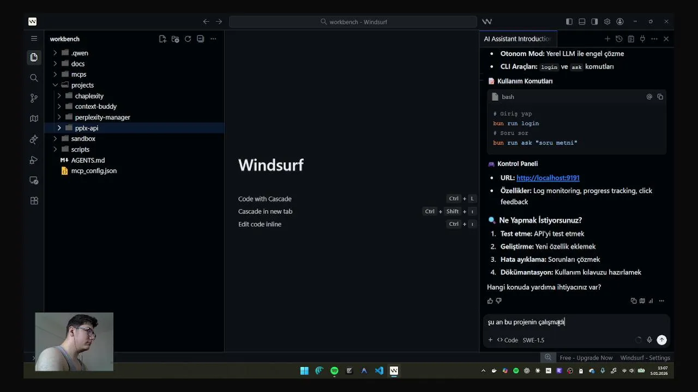Select the AI Assistant Introduction tab
The image size is (698, 392).
(518, 39)
